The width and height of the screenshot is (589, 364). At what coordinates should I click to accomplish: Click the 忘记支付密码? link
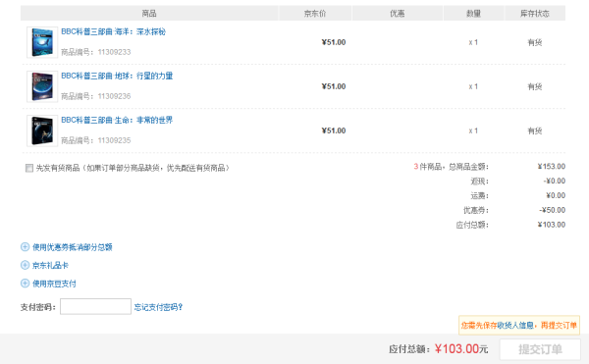coord(158,307)
